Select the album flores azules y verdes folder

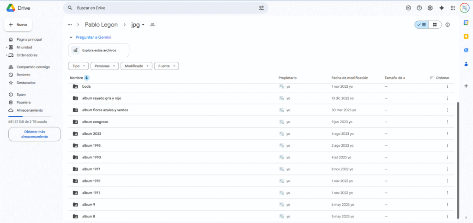[x=261, y=110]
